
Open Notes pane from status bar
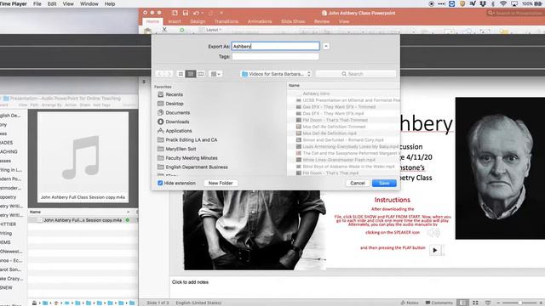click(410, 303)
